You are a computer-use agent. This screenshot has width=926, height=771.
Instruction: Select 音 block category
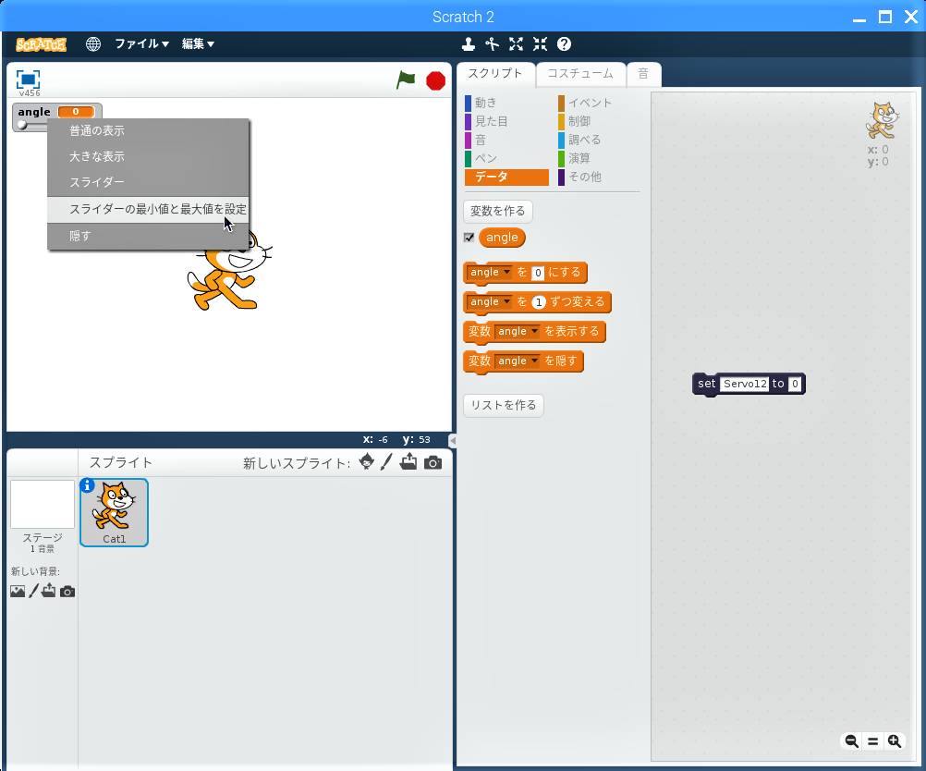[506, 140]
